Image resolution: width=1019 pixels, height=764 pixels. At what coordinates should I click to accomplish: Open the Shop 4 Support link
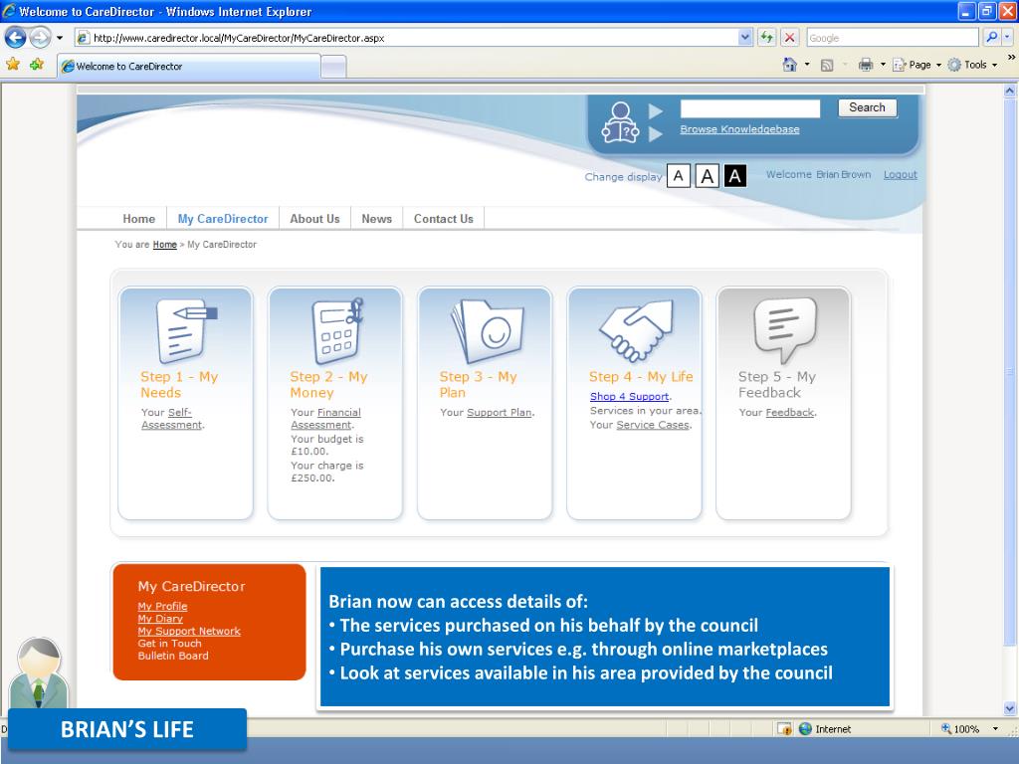[629, 396]
